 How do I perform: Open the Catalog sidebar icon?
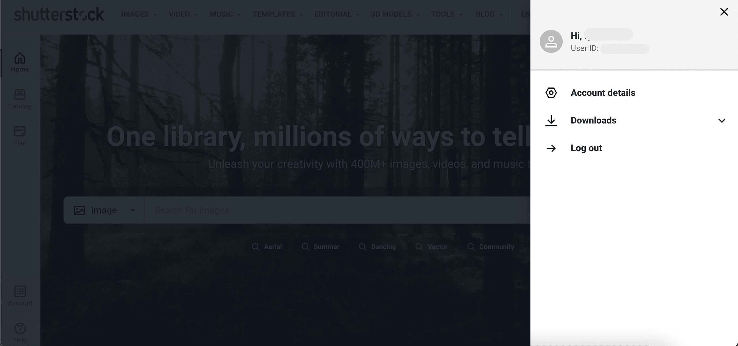(20, 94)
